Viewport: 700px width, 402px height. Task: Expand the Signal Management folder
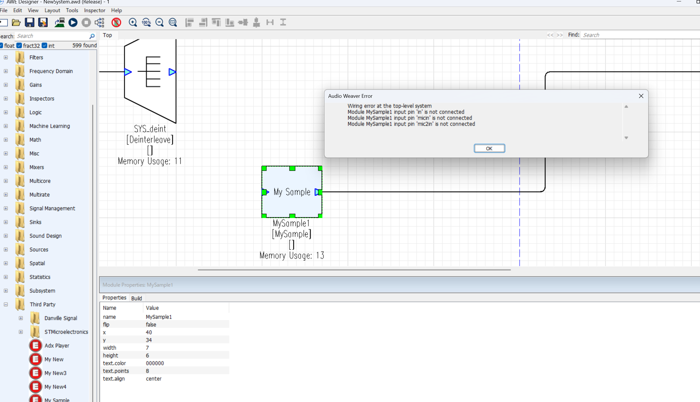[6, 208]
